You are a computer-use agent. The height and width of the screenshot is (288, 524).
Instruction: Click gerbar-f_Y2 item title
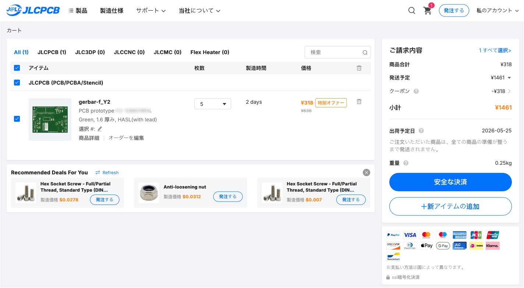tap(95, 102)
